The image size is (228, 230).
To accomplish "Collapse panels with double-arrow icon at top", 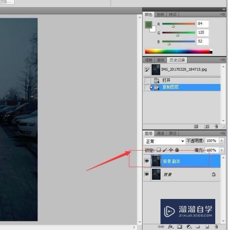I will (x=224, y=10).
